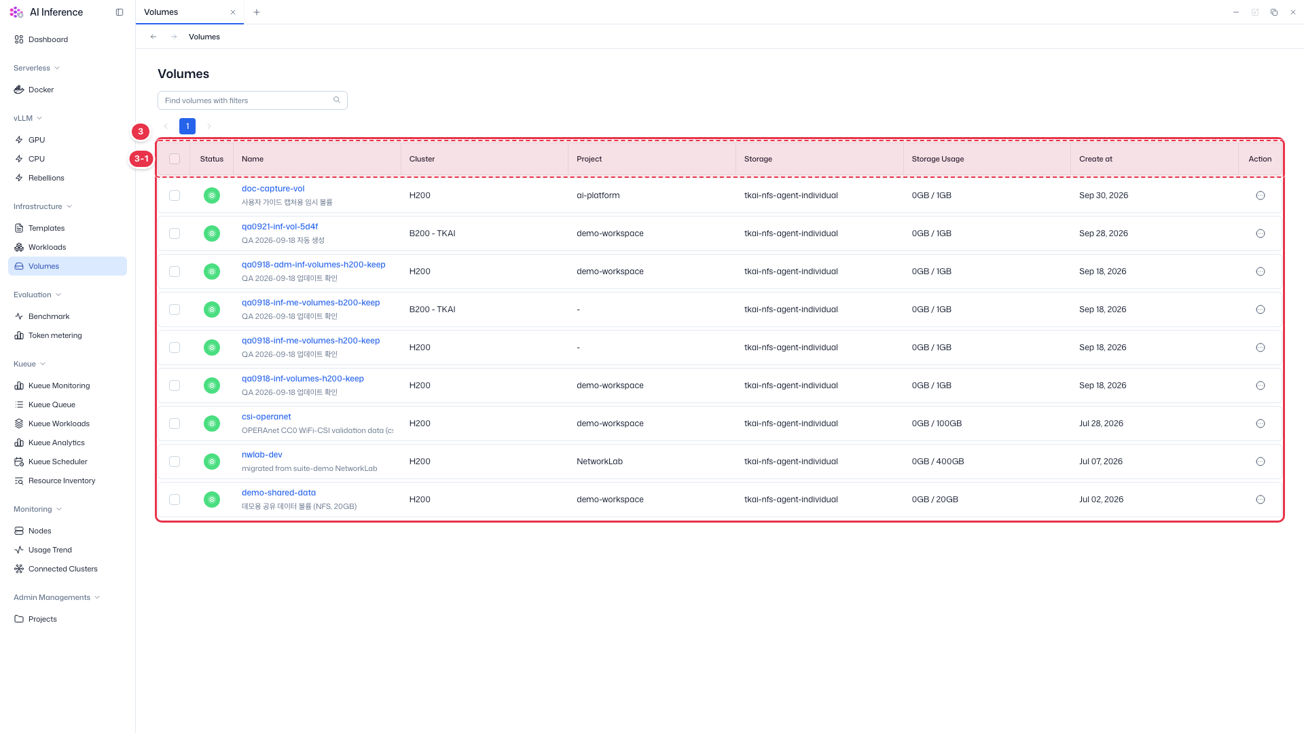This screenshot has height=733, width=1304.
Task: Check the qa0921-inf-vol-5d4f row checkbox
Action: click(x=175, y=233)
